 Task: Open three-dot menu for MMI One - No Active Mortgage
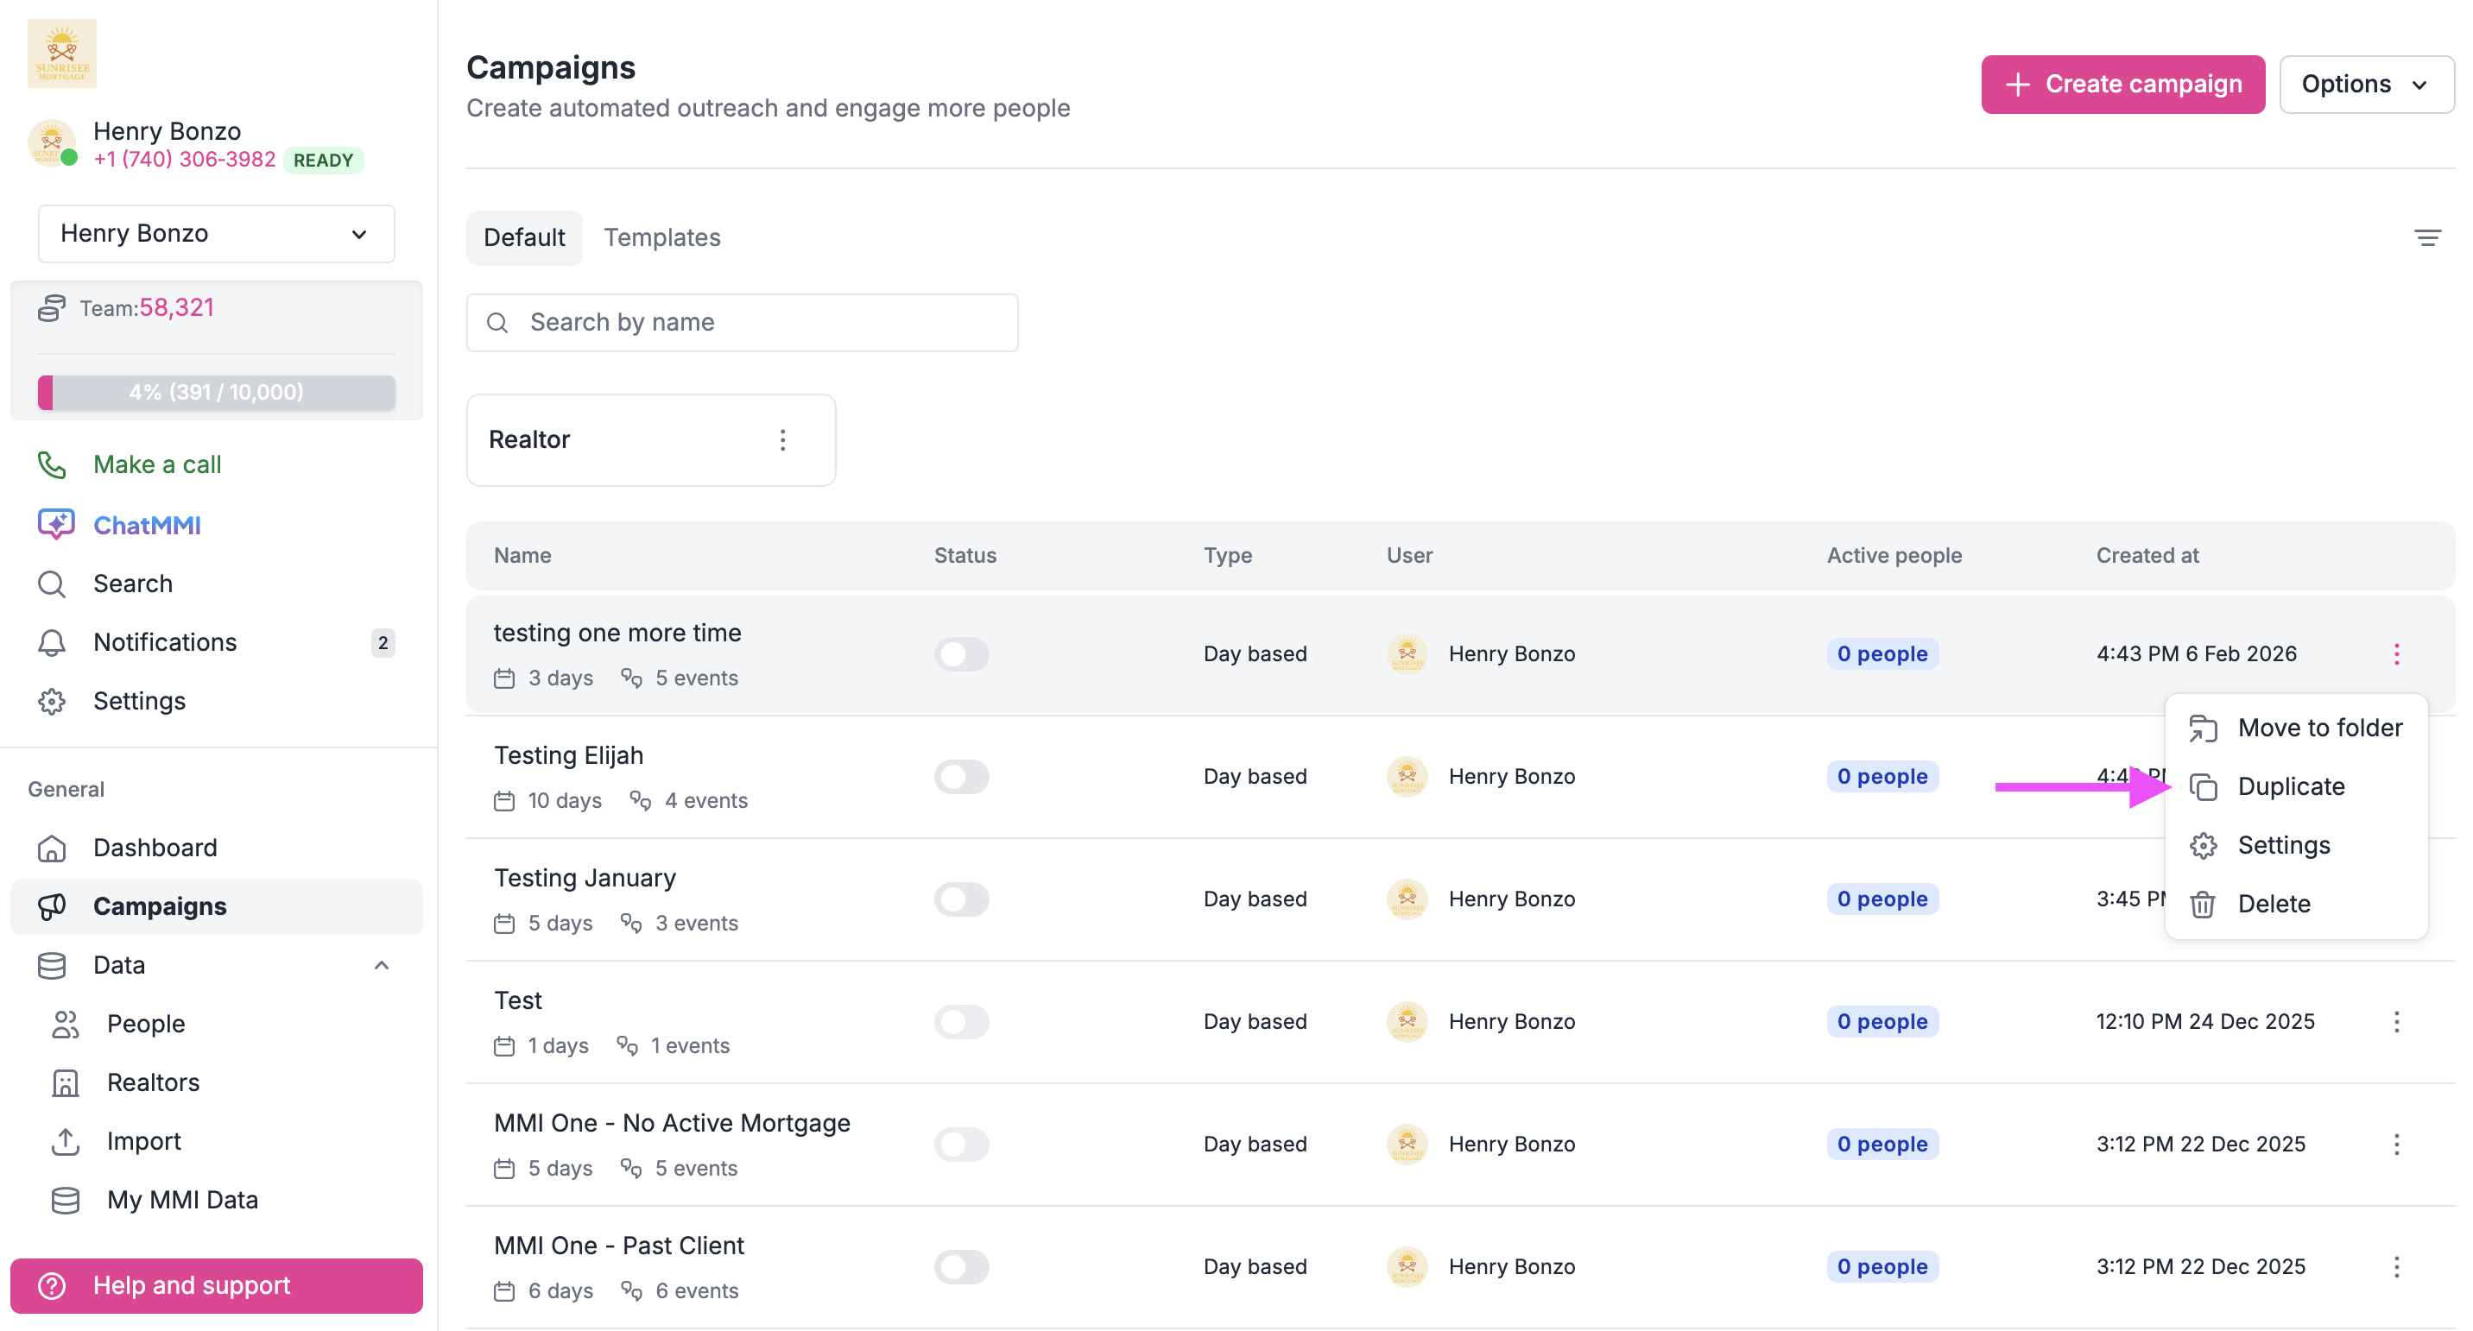point(2395,1144)
